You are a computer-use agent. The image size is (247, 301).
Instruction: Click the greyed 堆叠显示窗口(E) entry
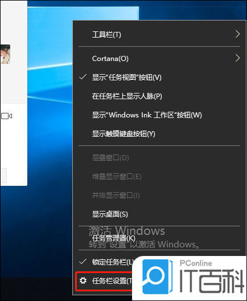159,176
